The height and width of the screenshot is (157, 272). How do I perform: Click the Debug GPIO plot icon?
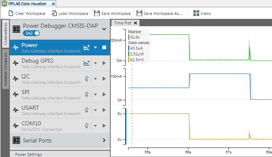point(87,63)
